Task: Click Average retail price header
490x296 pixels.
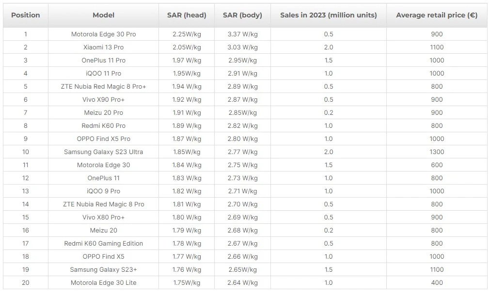Action: click(x=436, y=15)
